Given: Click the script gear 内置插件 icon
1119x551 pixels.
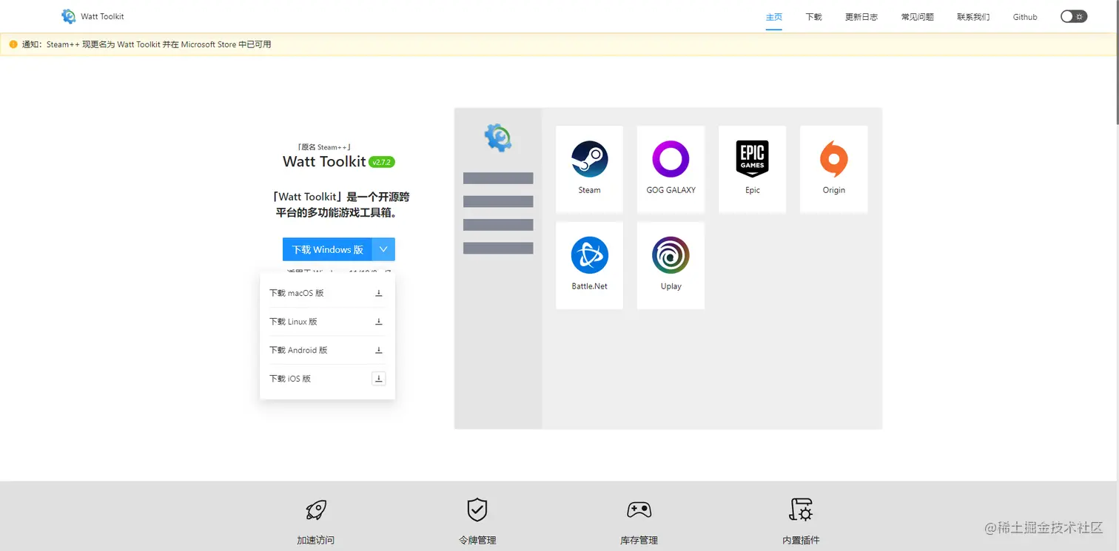Looking at the screenshot, I should coord(801,510).
